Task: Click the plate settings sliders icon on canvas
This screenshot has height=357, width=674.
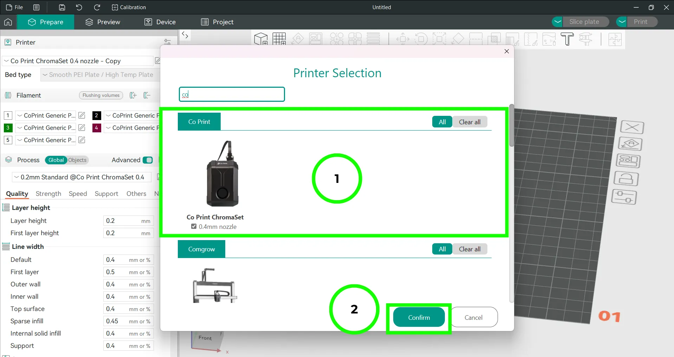Action: 624,197
